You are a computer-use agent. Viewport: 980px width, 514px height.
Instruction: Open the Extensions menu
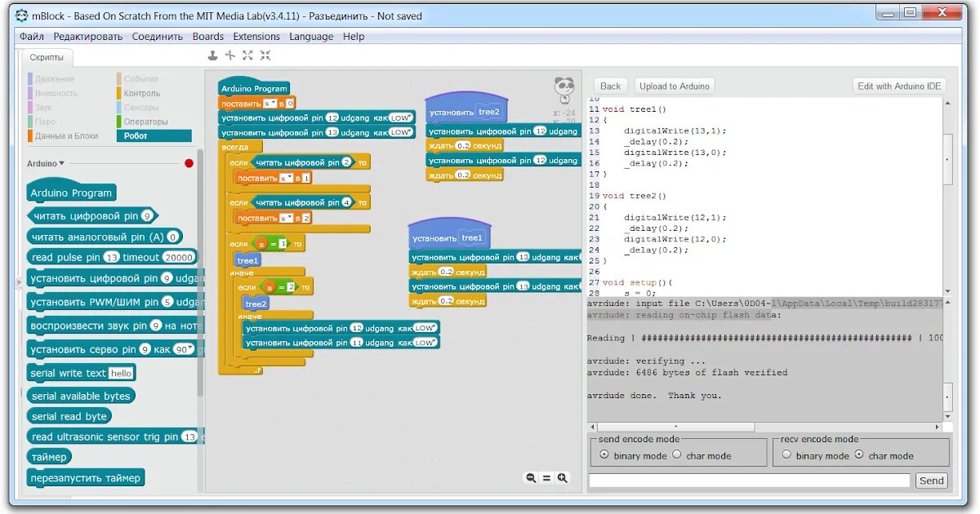coord(256,37)
